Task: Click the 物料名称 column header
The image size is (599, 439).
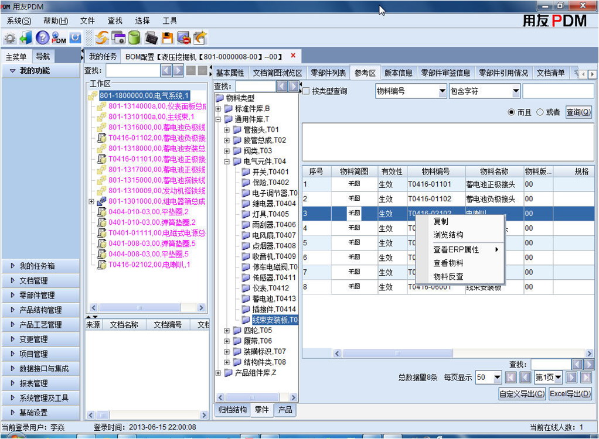Action: tap(494, 172)
